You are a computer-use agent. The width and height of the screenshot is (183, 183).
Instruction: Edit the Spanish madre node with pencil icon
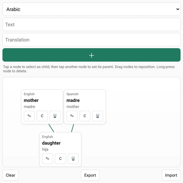72,116
